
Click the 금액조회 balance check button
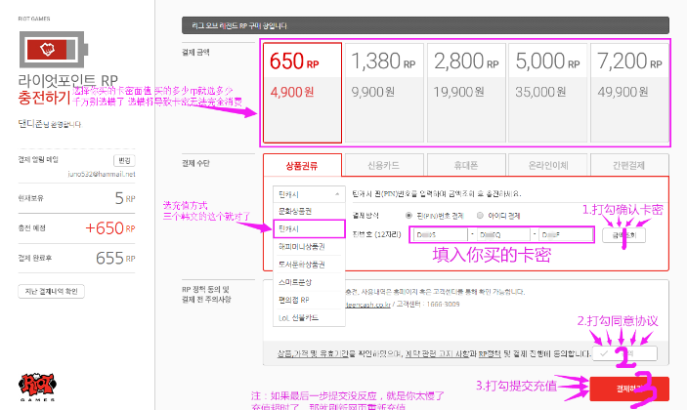pyautogui.click(x=623, y=235)
